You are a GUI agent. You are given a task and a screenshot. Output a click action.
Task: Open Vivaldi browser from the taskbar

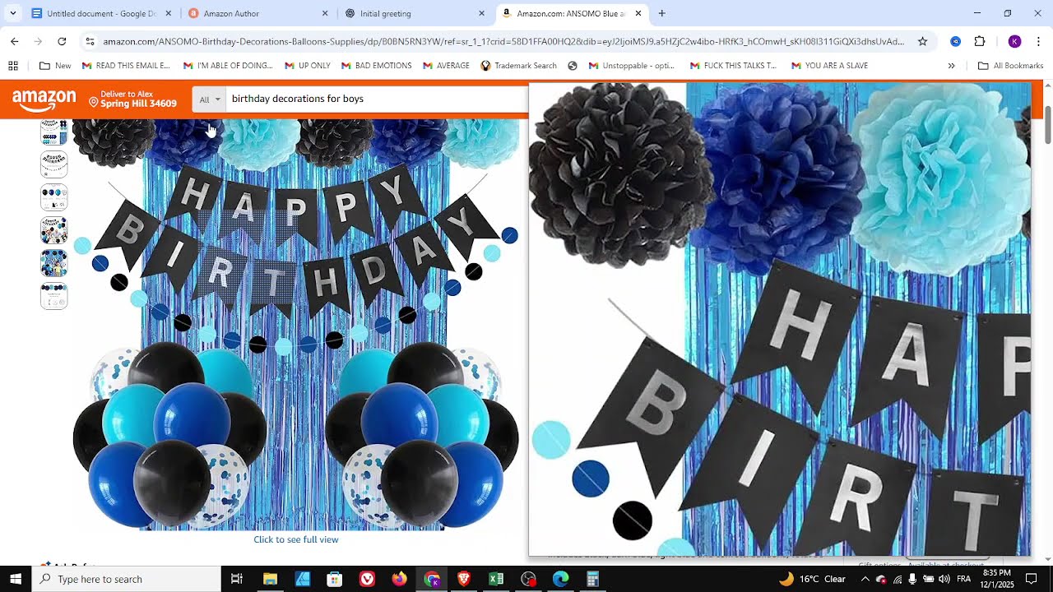[367, 579]
